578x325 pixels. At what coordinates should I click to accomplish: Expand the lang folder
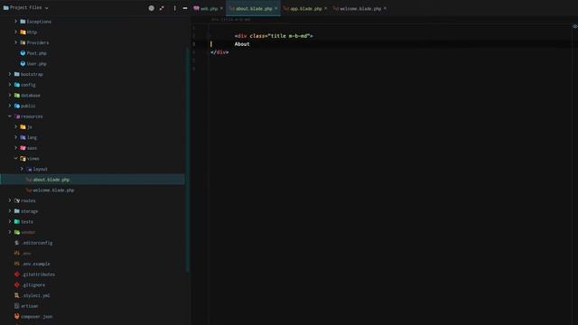(x=16, y=137)
